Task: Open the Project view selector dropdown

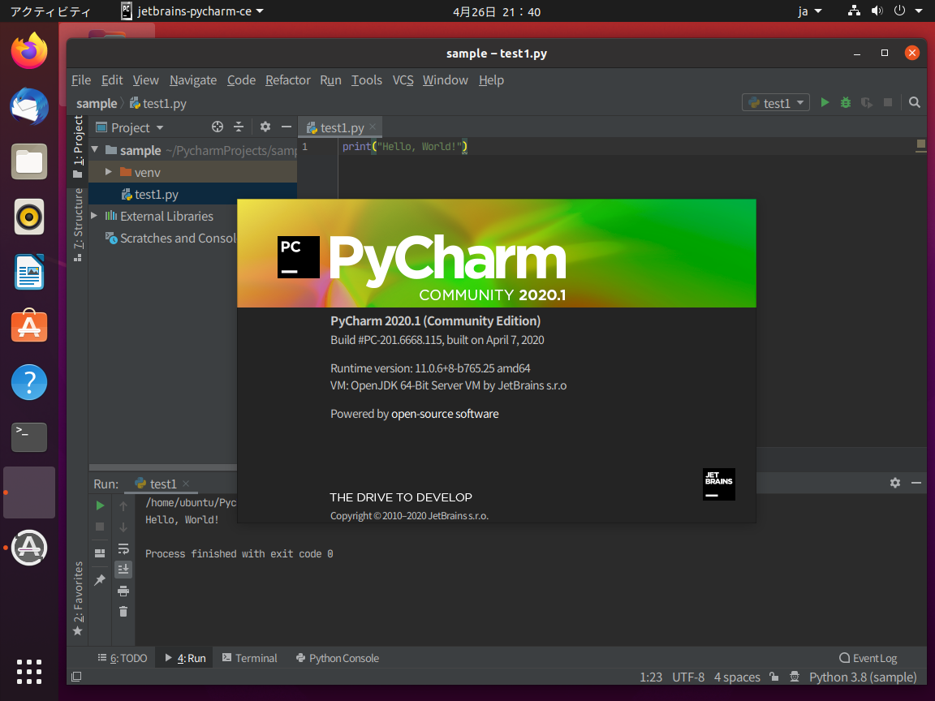Action: (x=130, y=127)
